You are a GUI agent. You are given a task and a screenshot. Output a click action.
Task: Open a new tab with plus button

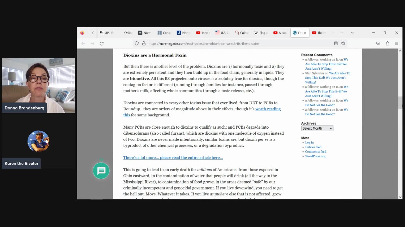342,33
